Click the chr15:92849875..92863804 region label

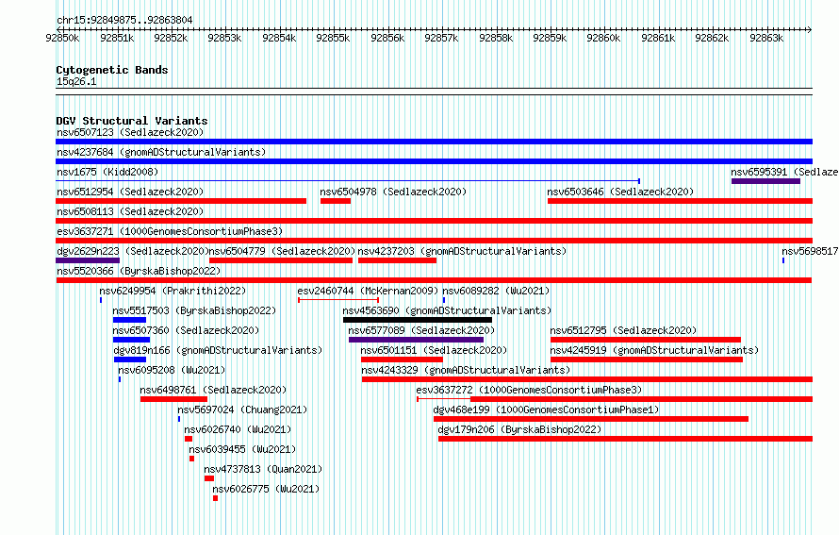[124, 20]
